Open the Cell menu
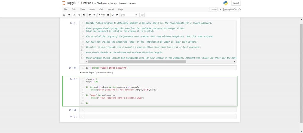 tap(101, 9)
